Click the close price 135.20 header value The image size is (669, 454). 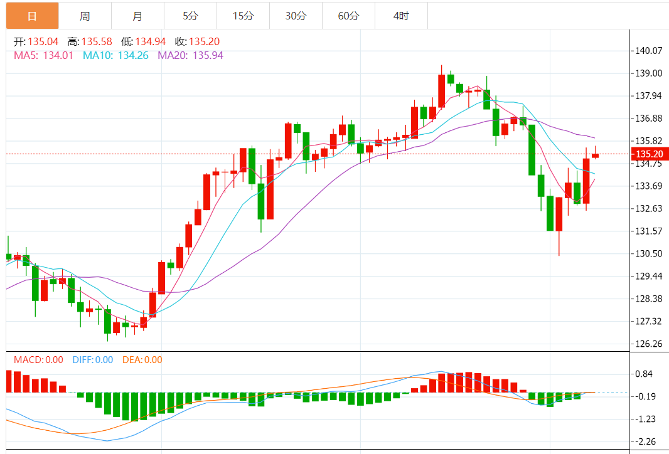205,42
